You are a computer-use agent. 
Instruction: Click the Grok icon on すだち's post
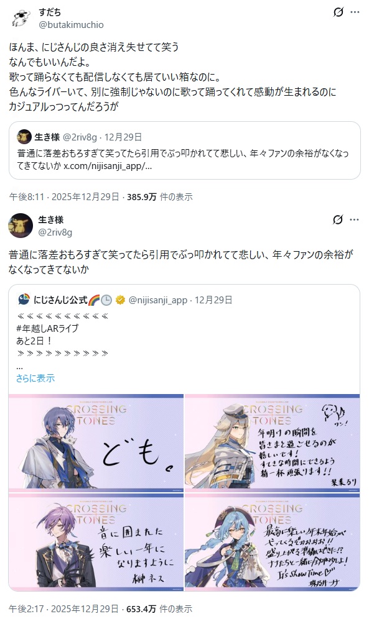click(x=338, y=12)
